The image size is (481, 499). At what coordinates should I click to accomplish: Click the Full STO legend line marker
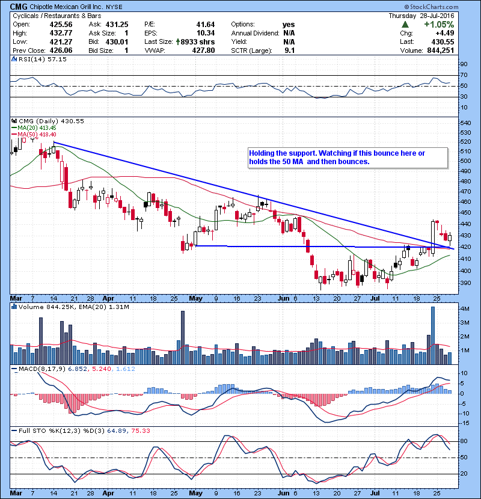click(x=14, y=431)
